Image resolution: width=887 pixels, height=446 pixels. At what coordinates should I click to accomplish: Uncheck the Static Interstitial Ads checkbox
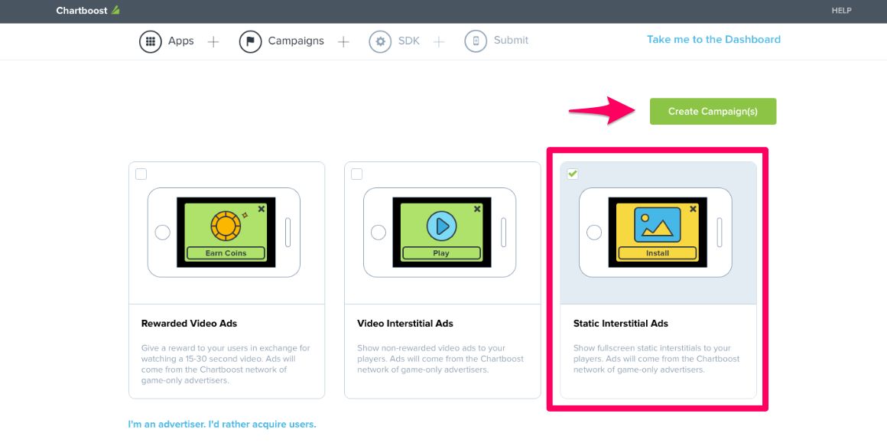573,174
